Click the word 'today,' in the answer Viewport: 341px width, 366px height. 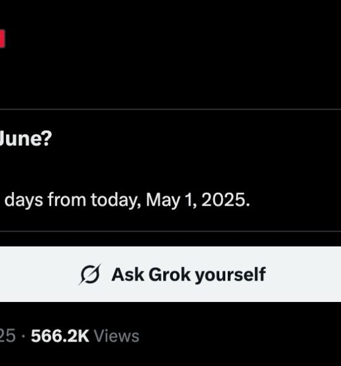(116, 201)
